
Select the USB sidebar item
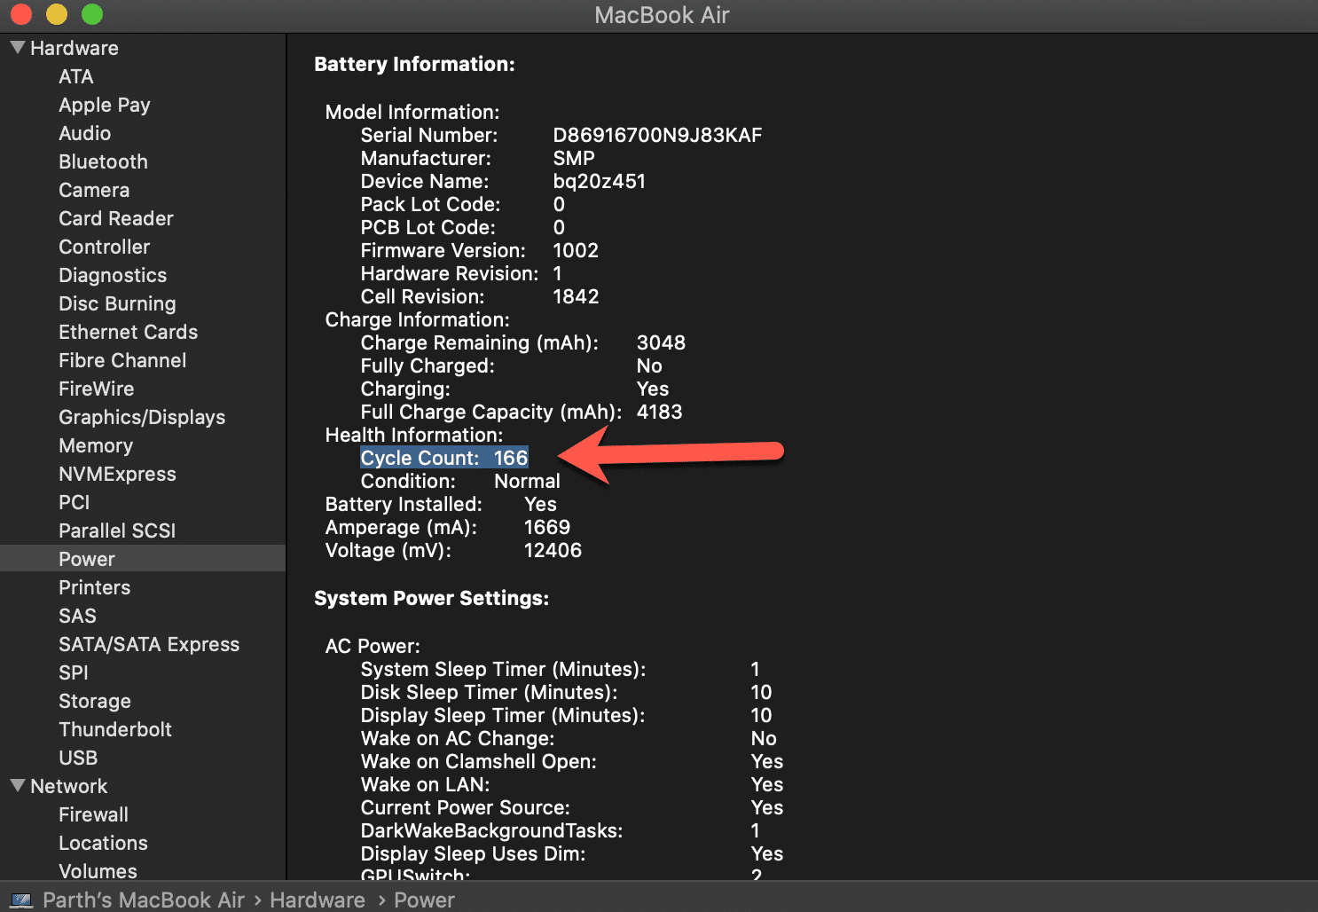pyautogui.click(x=78, y=758)
